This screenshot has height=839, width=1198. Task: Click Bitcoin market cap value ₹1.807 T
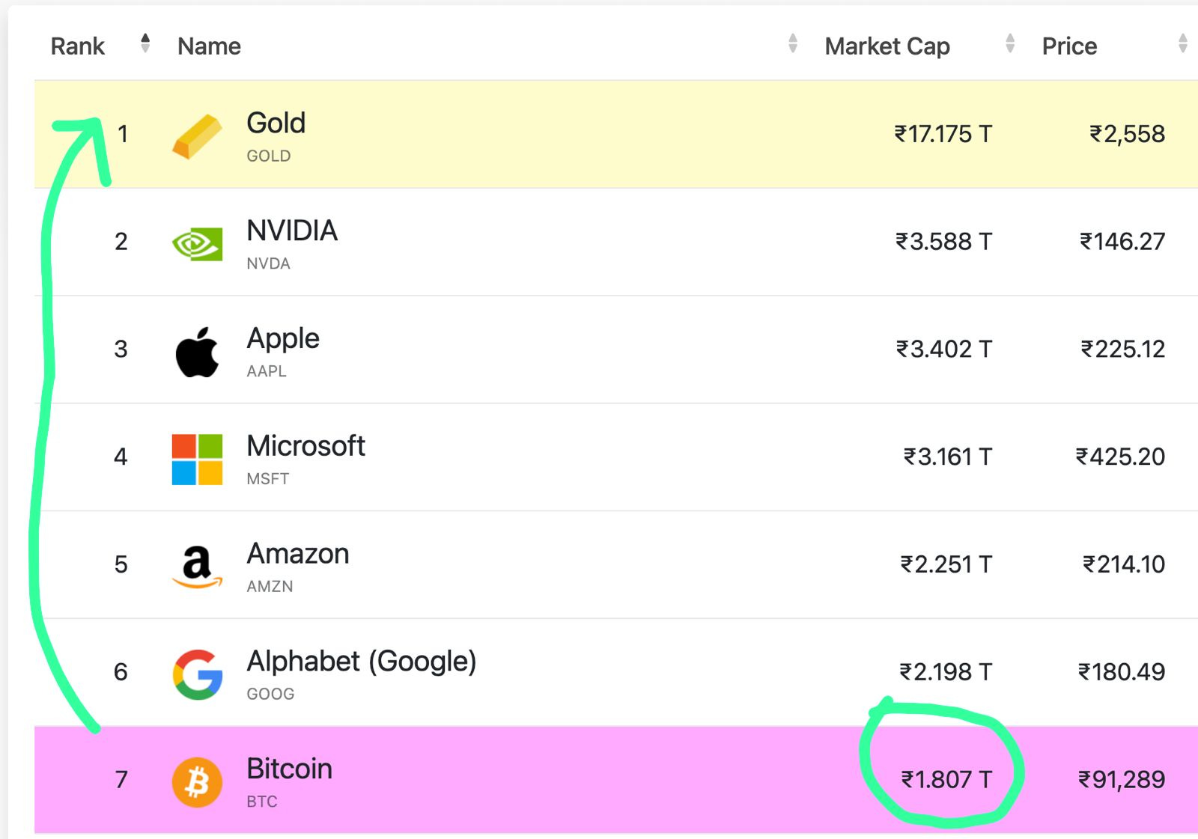coord(946,780)
